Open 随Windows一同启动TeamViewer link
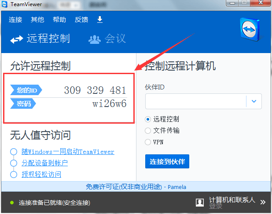272x214 pixels. tap(68, 152)
